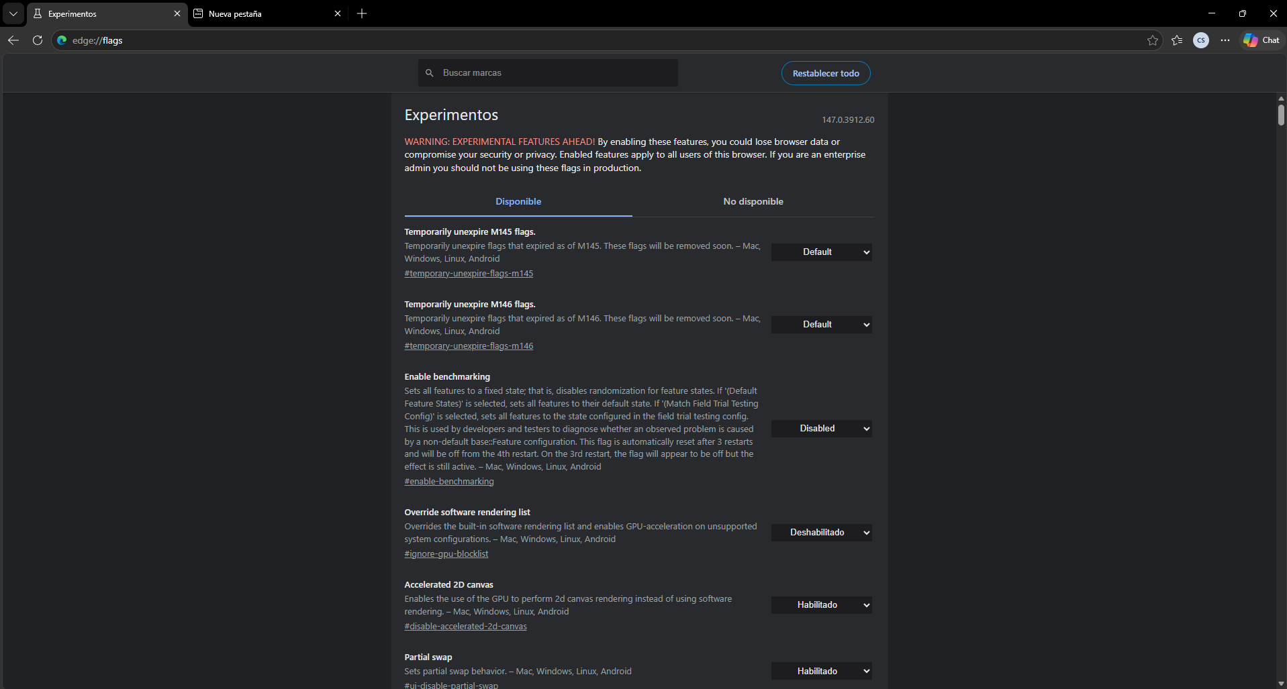
Task: Switch to the No disponible tab
Action: pos(753,201)
